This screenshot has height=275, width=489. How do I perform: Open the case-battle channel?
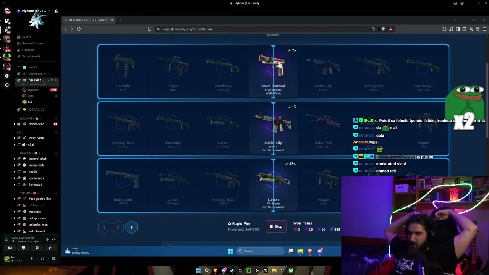(37, 138)
